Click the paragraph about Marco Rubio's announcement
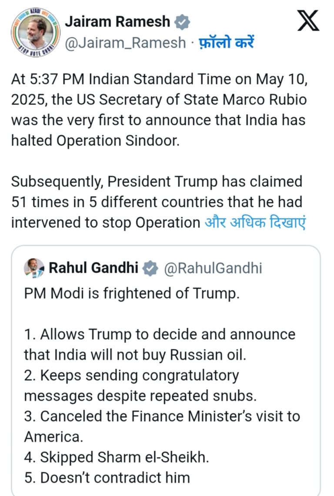The width and height of the screenshot is (334, 496). [159, 111]
